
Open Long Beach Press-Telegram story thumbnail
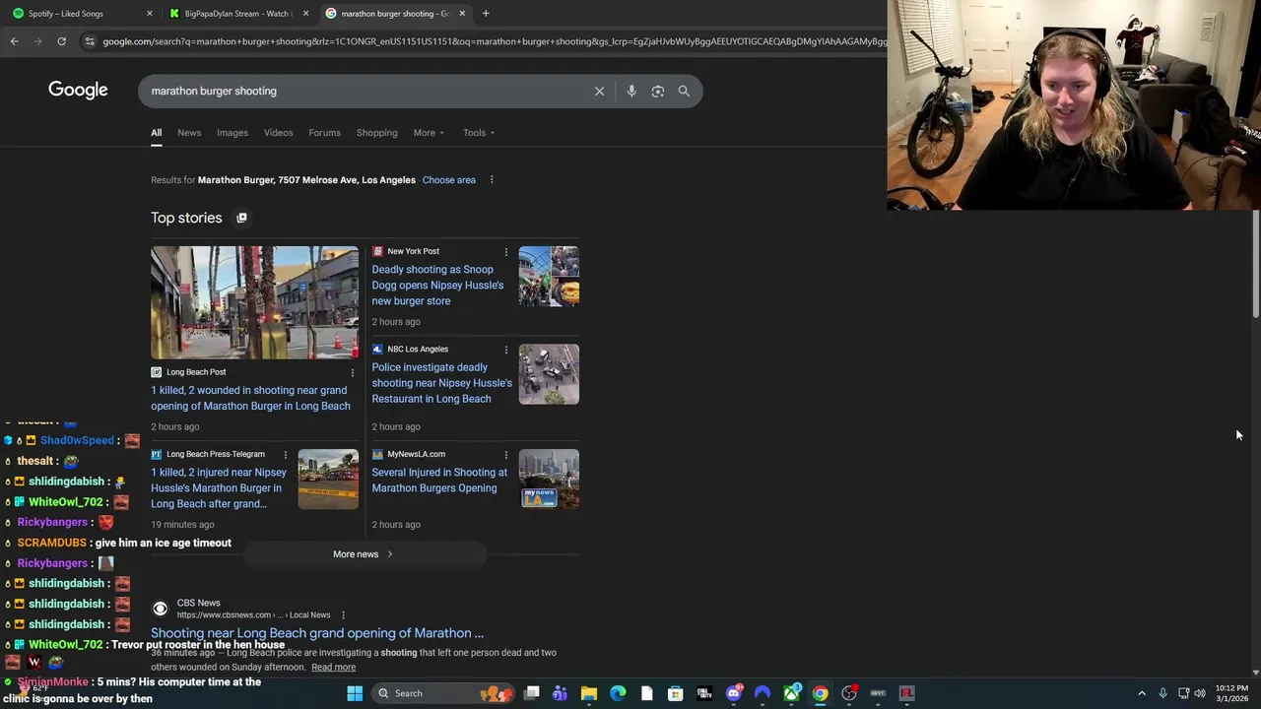coord(328,480)
